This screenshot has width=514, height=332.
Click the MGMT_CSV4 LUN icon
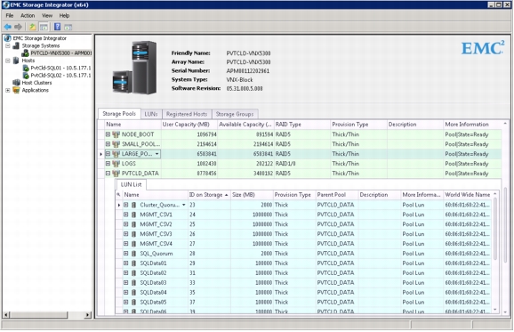tap(133, 244)
